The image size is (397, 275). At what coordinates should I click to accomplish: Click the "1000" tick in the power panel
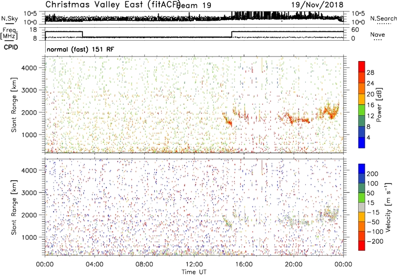(x=29, y=135)
